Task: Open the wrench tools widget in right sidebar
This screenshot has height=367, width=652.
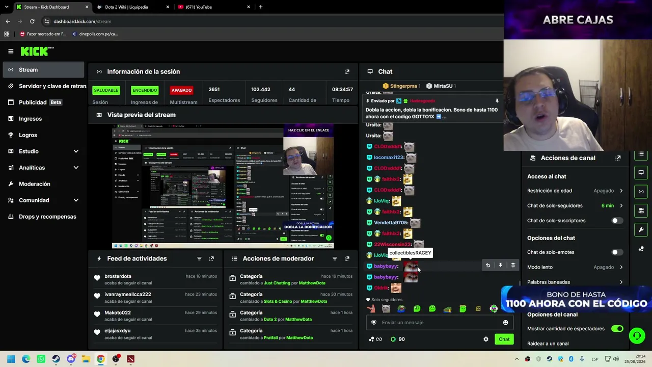Action: [641, 229]
